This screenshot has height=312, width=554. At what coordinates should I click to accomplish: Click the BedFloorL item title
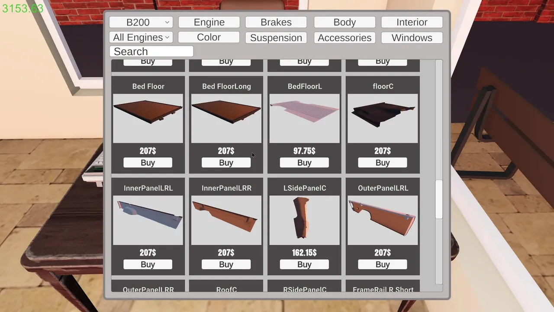(x=305, y=86)
